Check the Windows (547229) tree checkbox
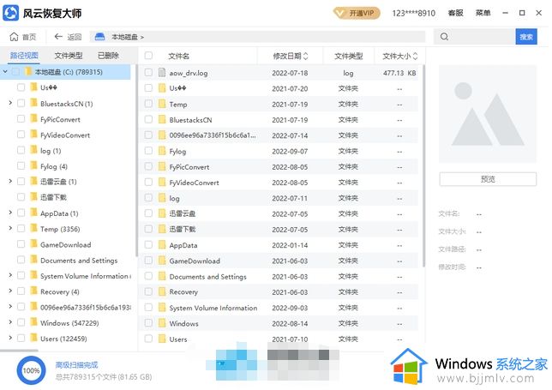 (21, 322)
